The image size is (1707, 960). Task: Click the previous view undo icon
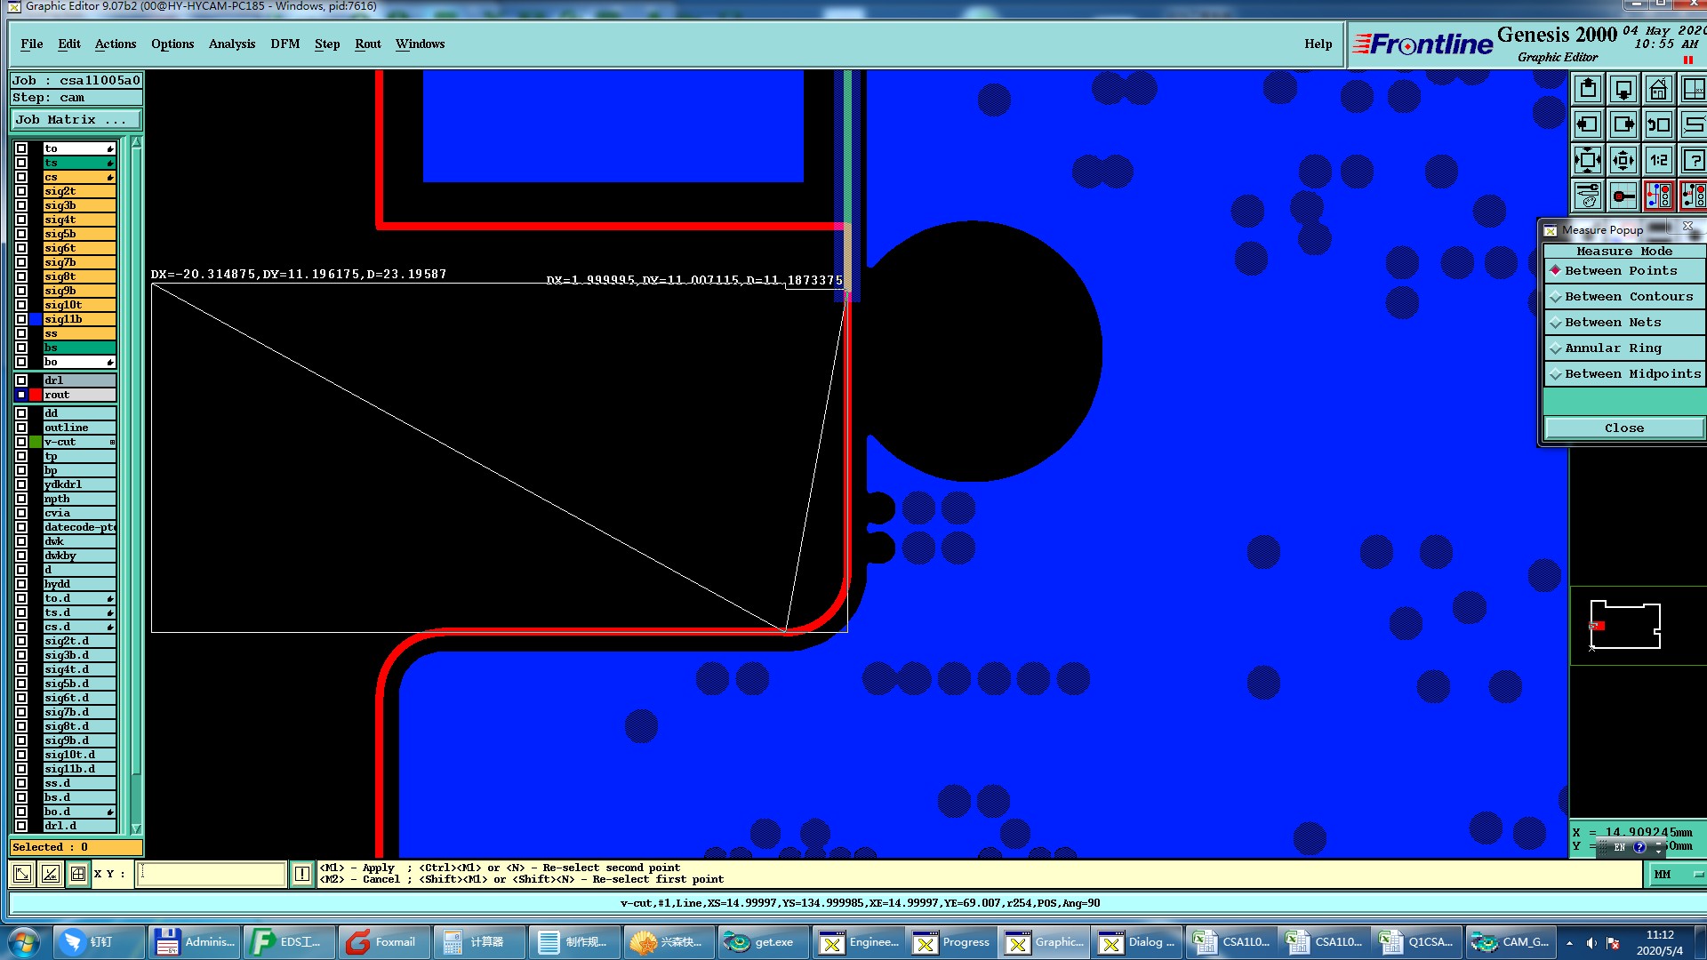click(1658, 125)
